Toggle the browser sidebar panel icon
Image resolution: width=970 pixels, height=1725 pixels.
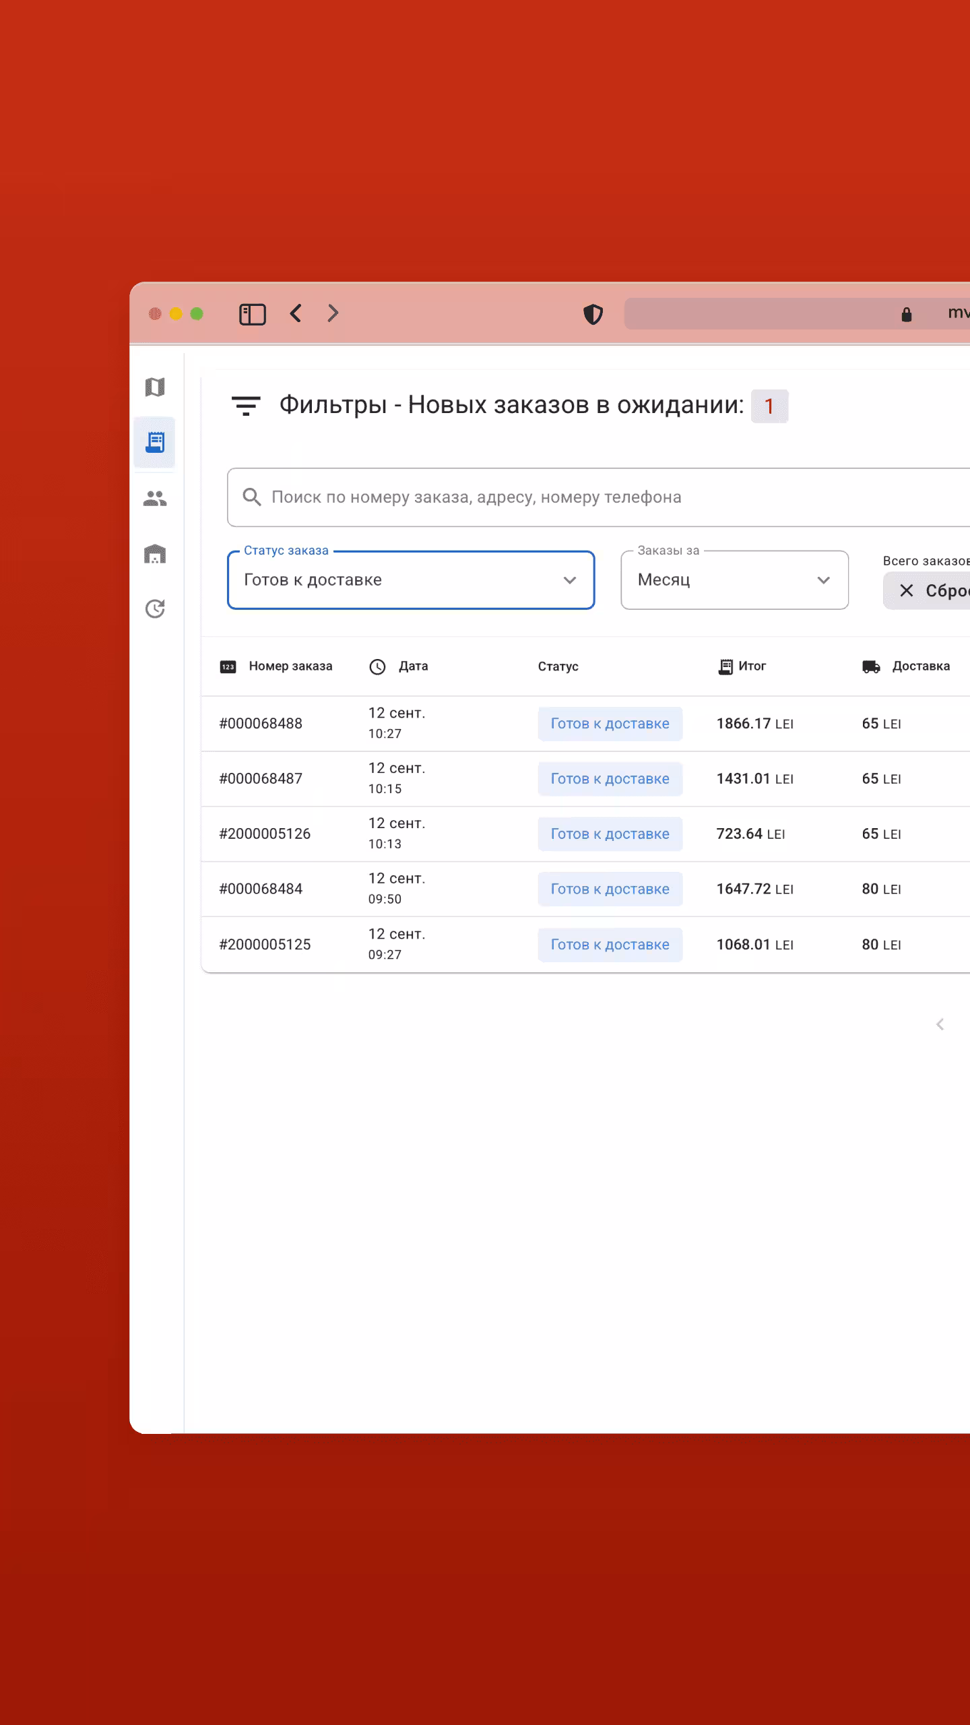[253, 314]
